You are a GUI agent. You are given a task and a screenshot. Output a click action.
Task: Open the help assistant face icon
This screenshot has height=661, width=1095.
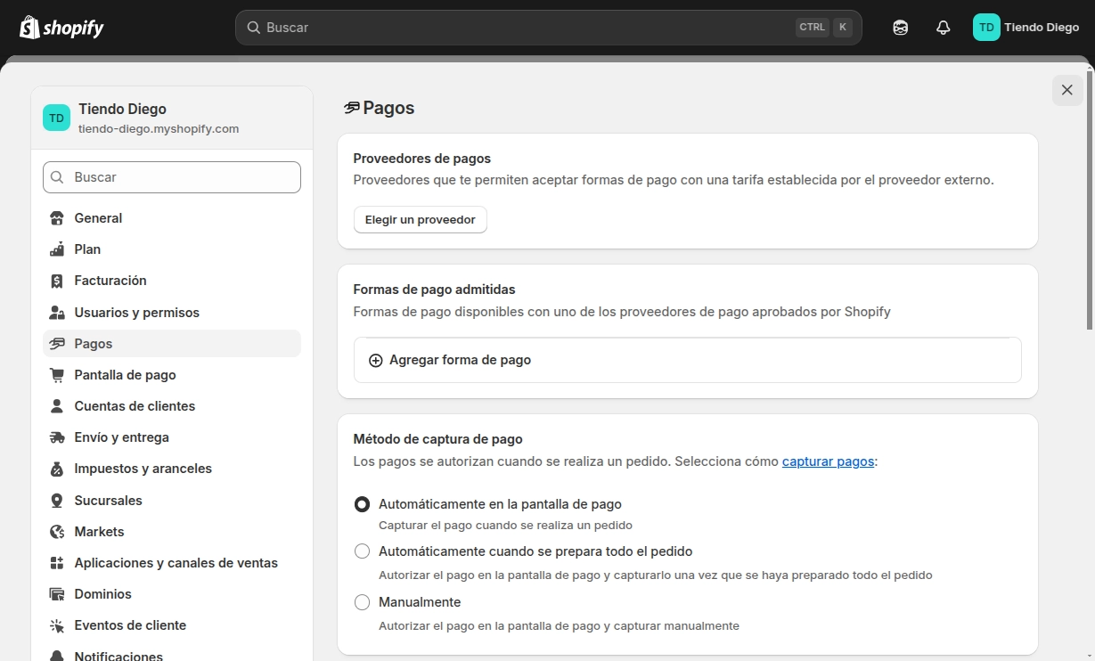click(x=900, y=27)
